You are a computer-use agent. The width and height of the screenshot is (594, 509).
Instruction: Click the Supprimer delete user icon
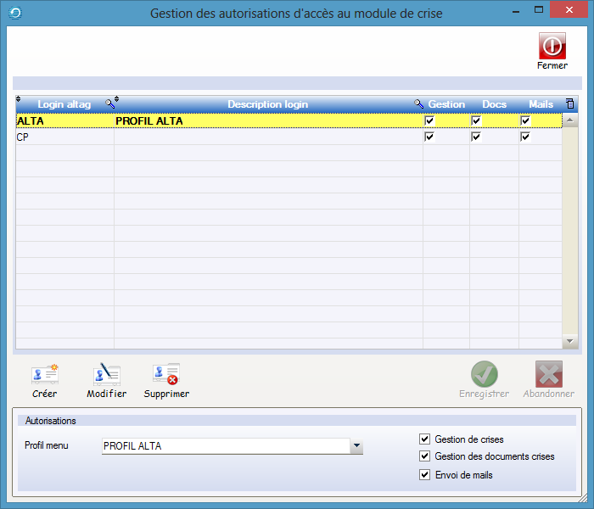point(166,374)
